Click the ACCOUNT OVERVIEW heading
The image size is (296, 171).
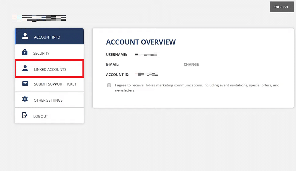(x=141, y=42)
